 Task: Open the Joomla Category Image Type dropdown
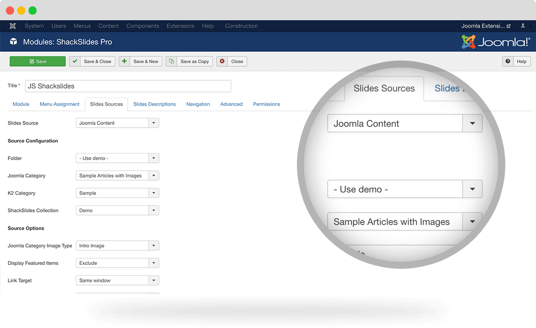(118, 246)
